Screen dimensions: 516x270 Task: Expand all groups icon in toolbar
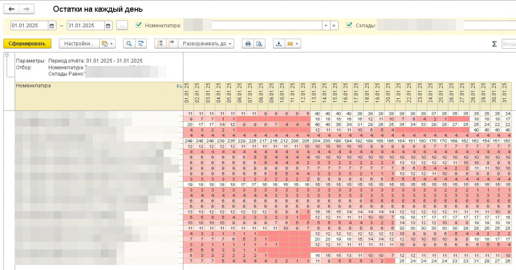171,44
